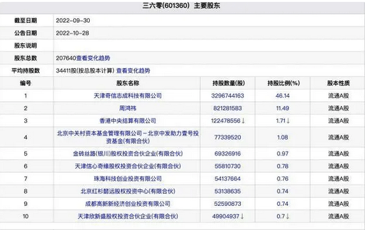Viewport: 365px width, 230px height.
Task: Open 金砖丝路(银川)股权投资合伙企业 link
Action: pyautogui.click(x=127, y=154)
